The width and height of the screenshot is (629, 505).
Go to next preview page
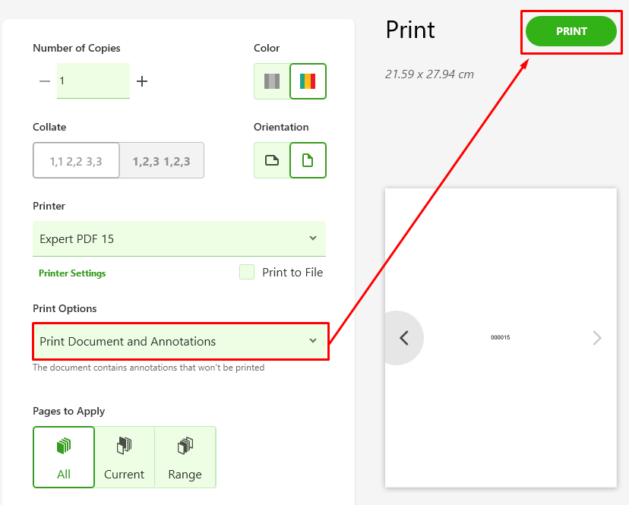[x=597, y=338]
